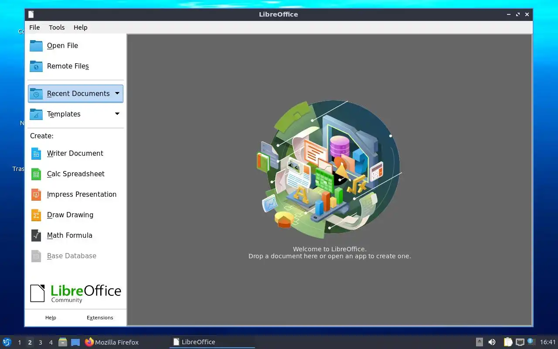The image size is (558, 349).
Task: Click the LibreOffice taskbar entry
Action: tap(212, 342)
